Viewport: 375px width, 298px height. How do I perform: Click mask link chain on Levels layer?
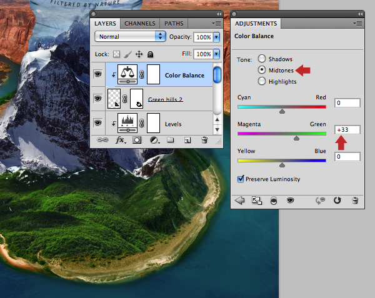(x=142, y=123)
